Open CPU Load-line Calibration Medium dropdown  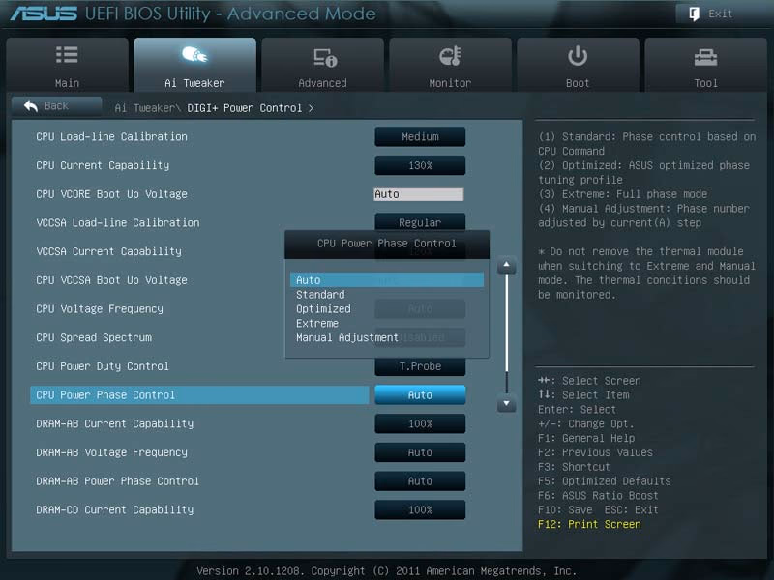(x=420, y=136)
